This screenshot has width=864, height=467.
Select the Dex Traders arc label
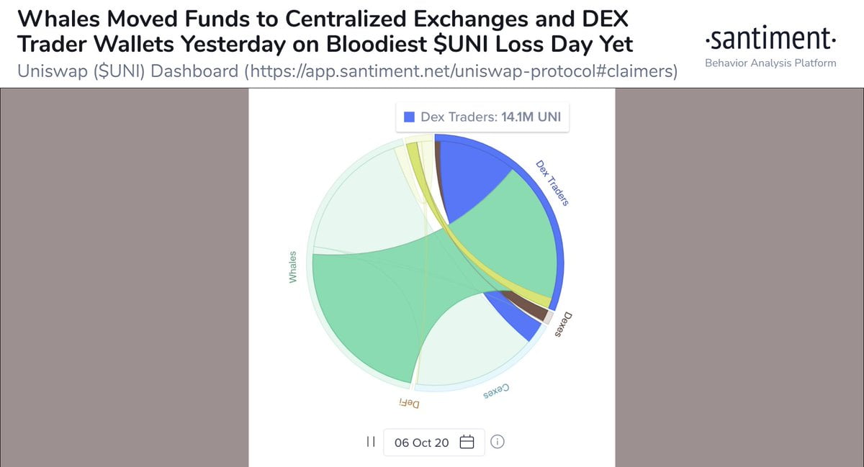coord(552,183)
